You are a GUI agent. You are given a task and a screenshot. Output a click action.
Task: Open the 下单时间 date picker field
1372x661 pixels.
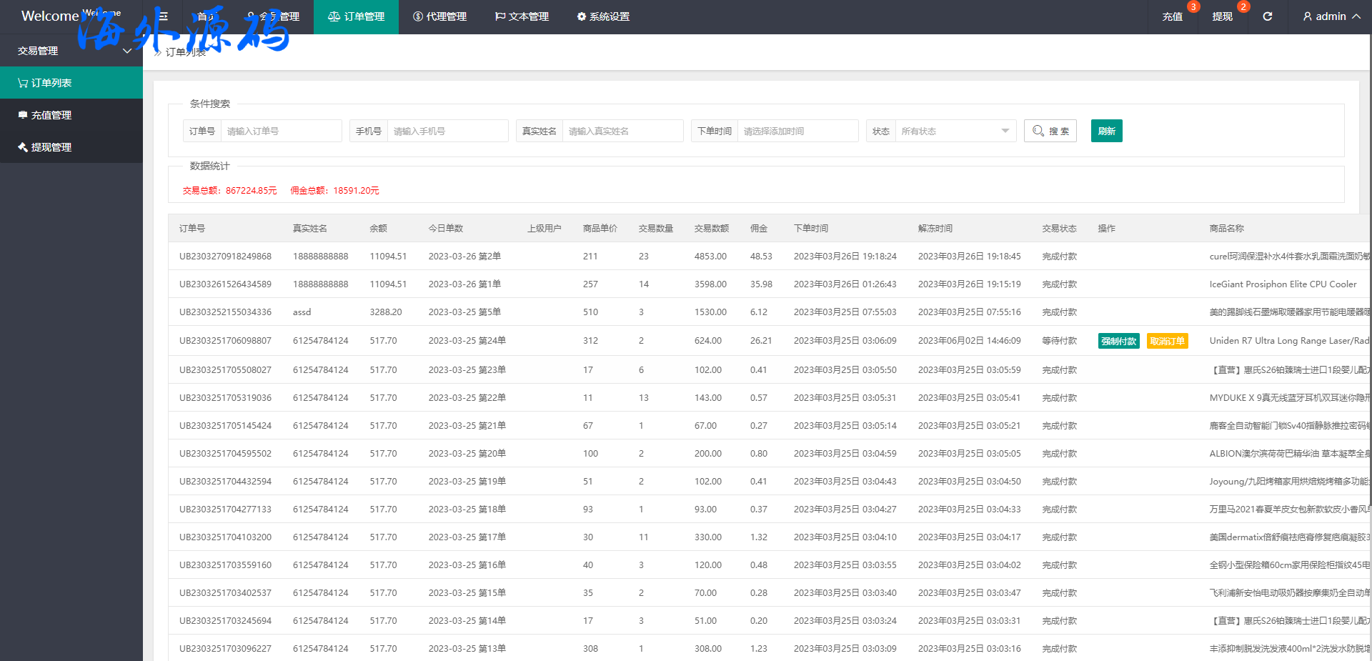pos(797,131)
